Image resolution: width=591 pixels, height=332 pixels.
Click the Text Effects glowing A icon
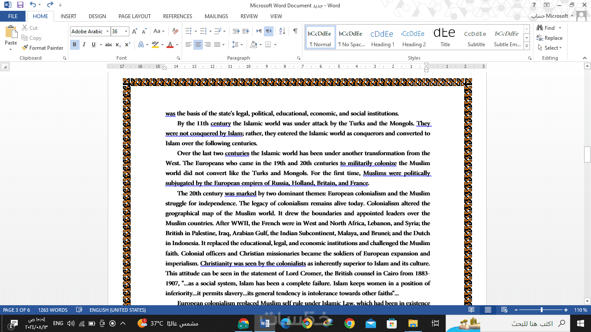[x=141, y=45]
